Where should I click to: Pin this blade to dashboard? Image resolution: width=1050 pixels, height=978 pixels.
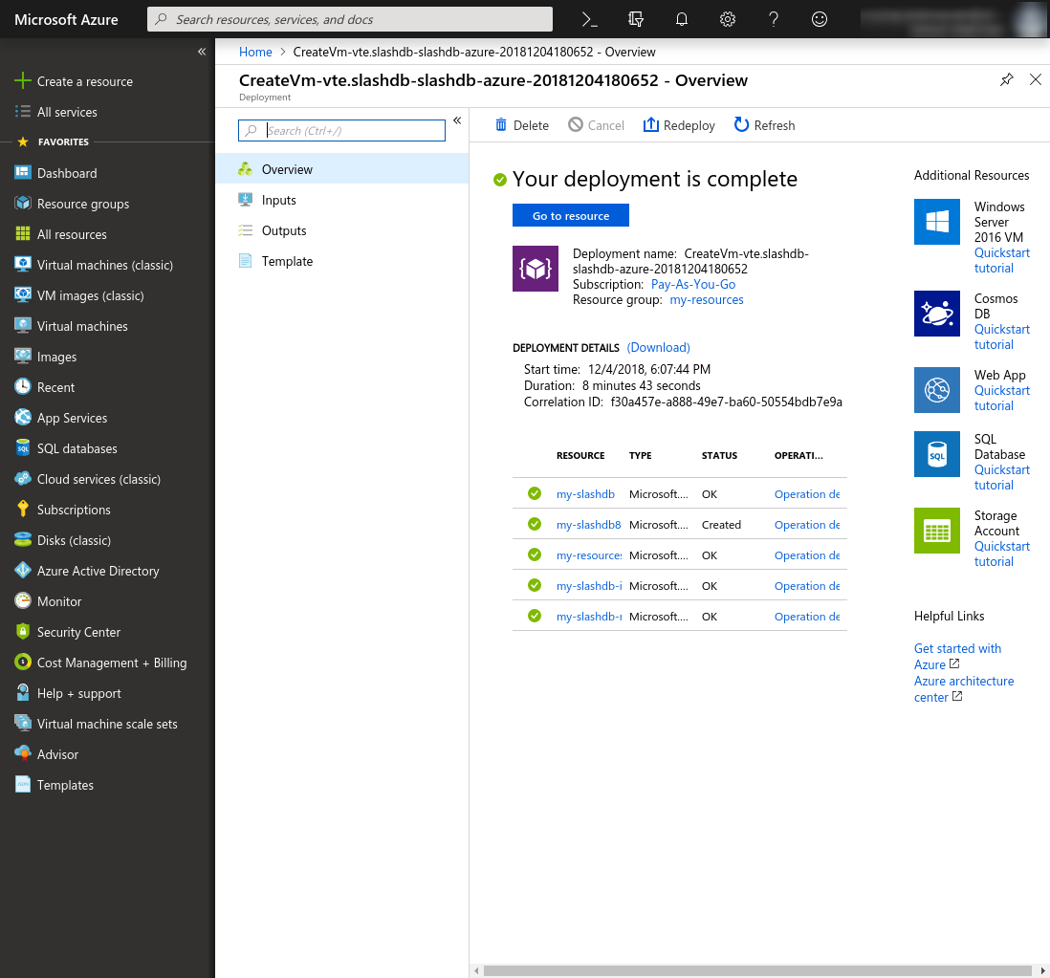click(x=1006, y=80)
